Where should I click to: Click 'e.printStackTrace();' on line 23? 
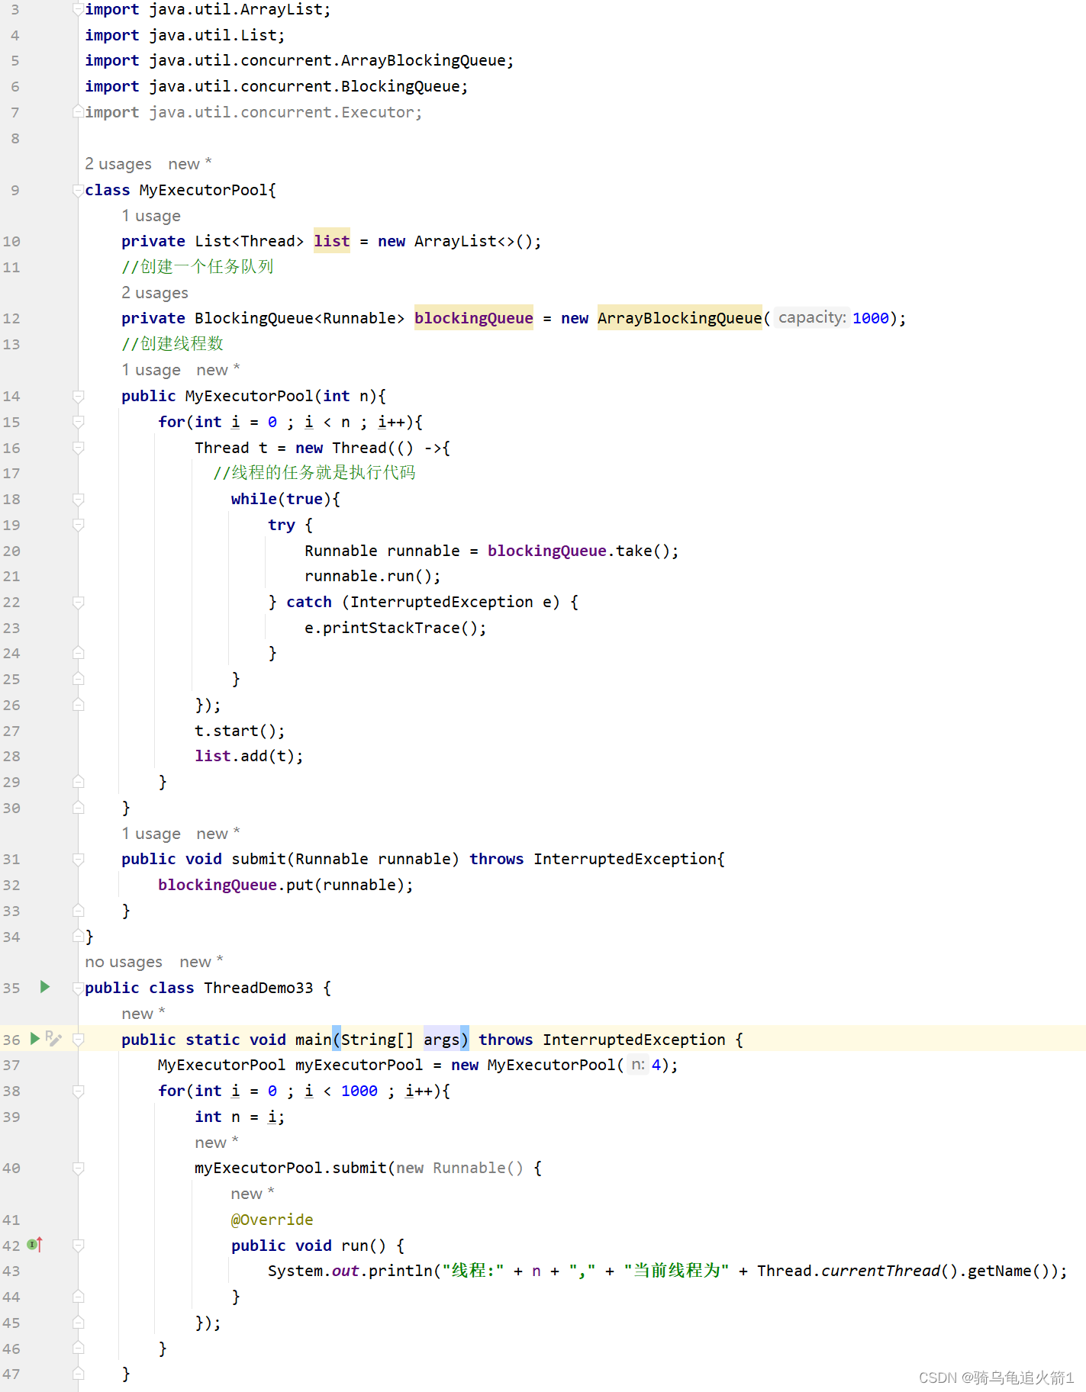point(395,628)
